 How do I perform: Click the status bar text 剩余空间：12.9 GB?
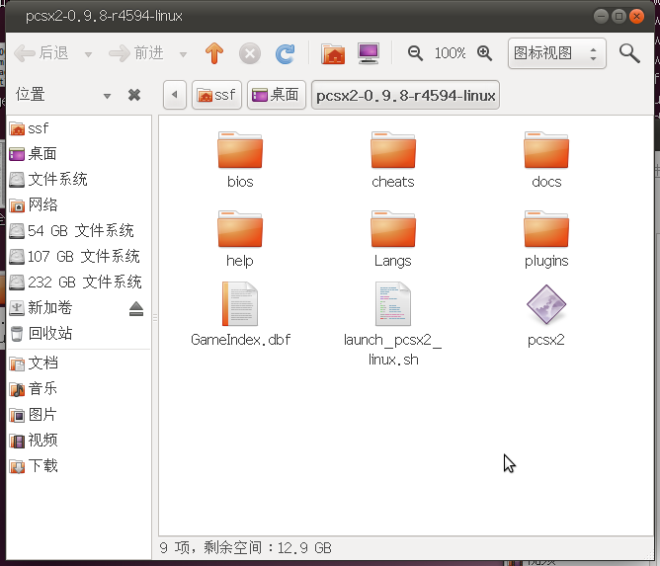pyautogui.click(x=268, y=548)
